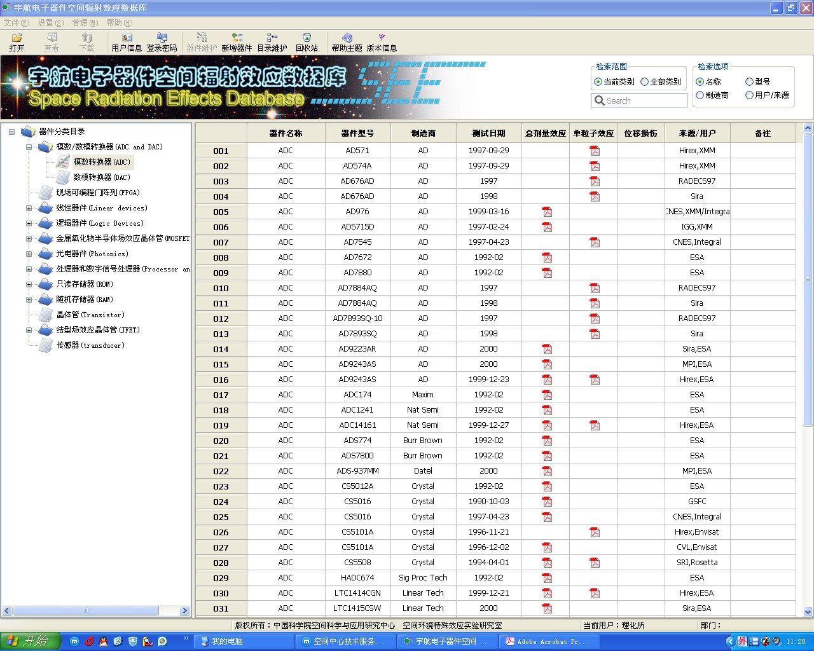
Task: Expand 逻辑器件 (Logic Devices) node
Action: [x=29, y=223]
